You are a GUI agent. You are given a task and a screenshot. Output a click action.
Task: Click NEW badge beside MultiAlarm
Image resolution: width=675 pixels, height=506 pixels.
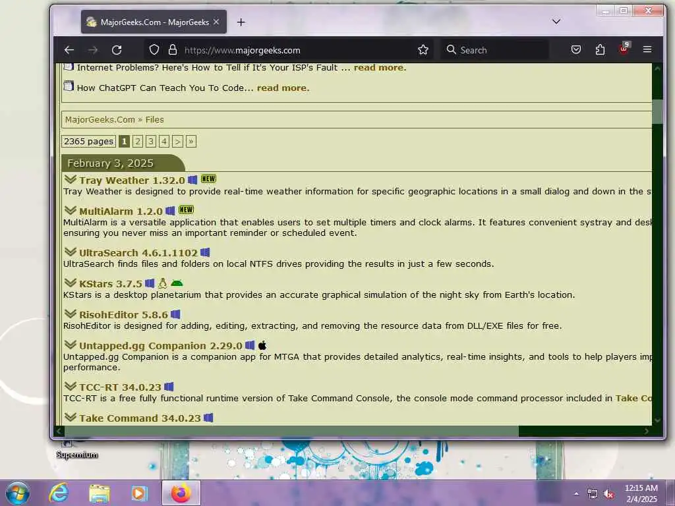coord(186,210)
